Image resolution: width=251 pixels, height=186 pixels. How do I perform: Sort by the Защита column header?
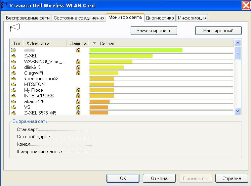click(x=78, y=43)
